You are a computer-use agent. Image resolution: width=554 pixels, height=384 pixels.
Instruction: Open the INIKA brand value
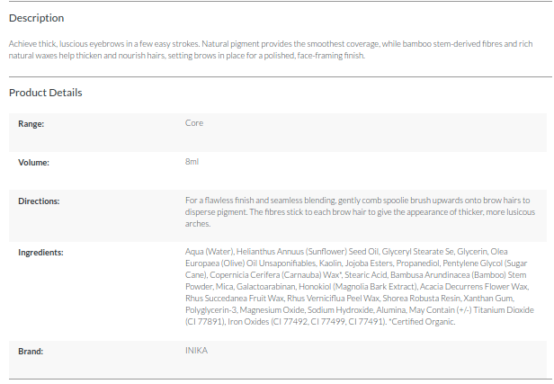pos(196,351)
